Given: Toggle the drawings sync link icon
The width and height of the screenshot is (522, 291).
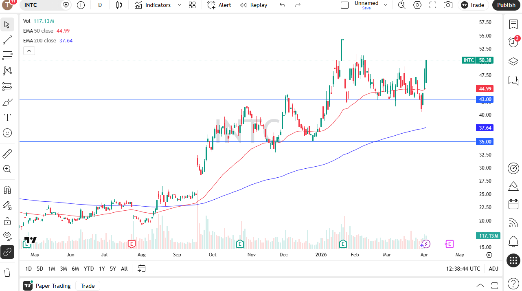Looking at the screenshot, I should [7, 252].
